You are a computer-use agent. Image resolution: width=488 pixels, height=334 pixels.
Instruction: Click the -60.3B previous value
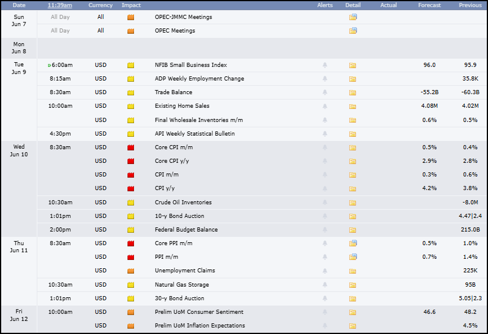[470, 92]
